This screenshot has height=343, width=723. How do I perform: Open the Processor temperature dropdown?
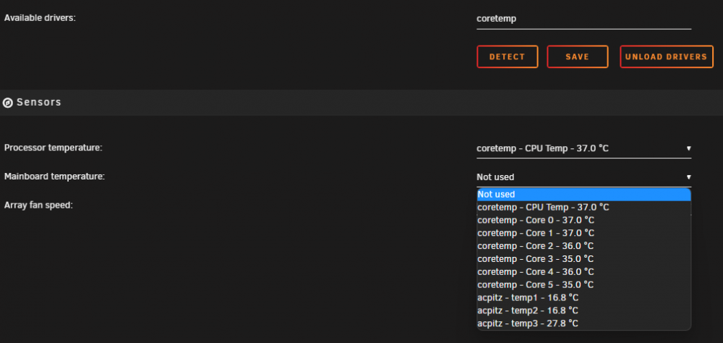583,148
